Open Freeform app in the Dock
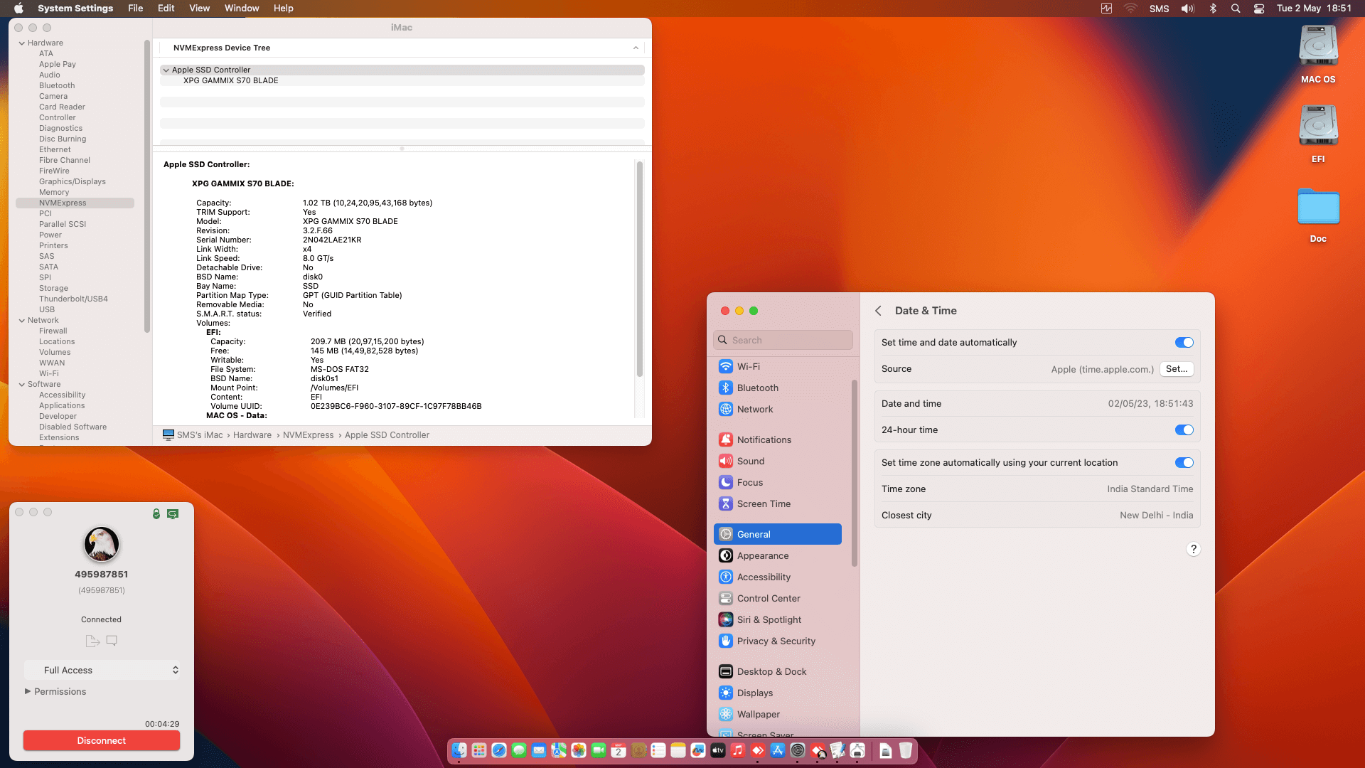The width and height of the screenshot is (1365, 768). click(x=698, y=750)
